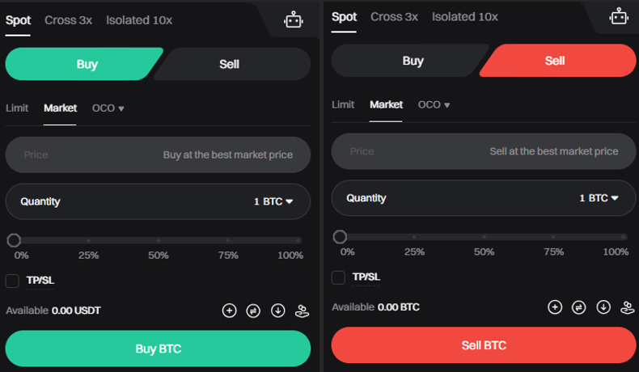Enable the TP/SL checkbox in the Sell panel
This screenshot has width=639, height=372.
click(338, 277)
